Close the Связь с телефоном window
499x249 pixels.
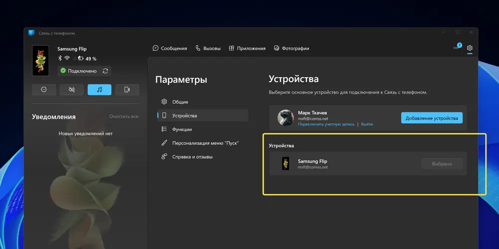472,32
